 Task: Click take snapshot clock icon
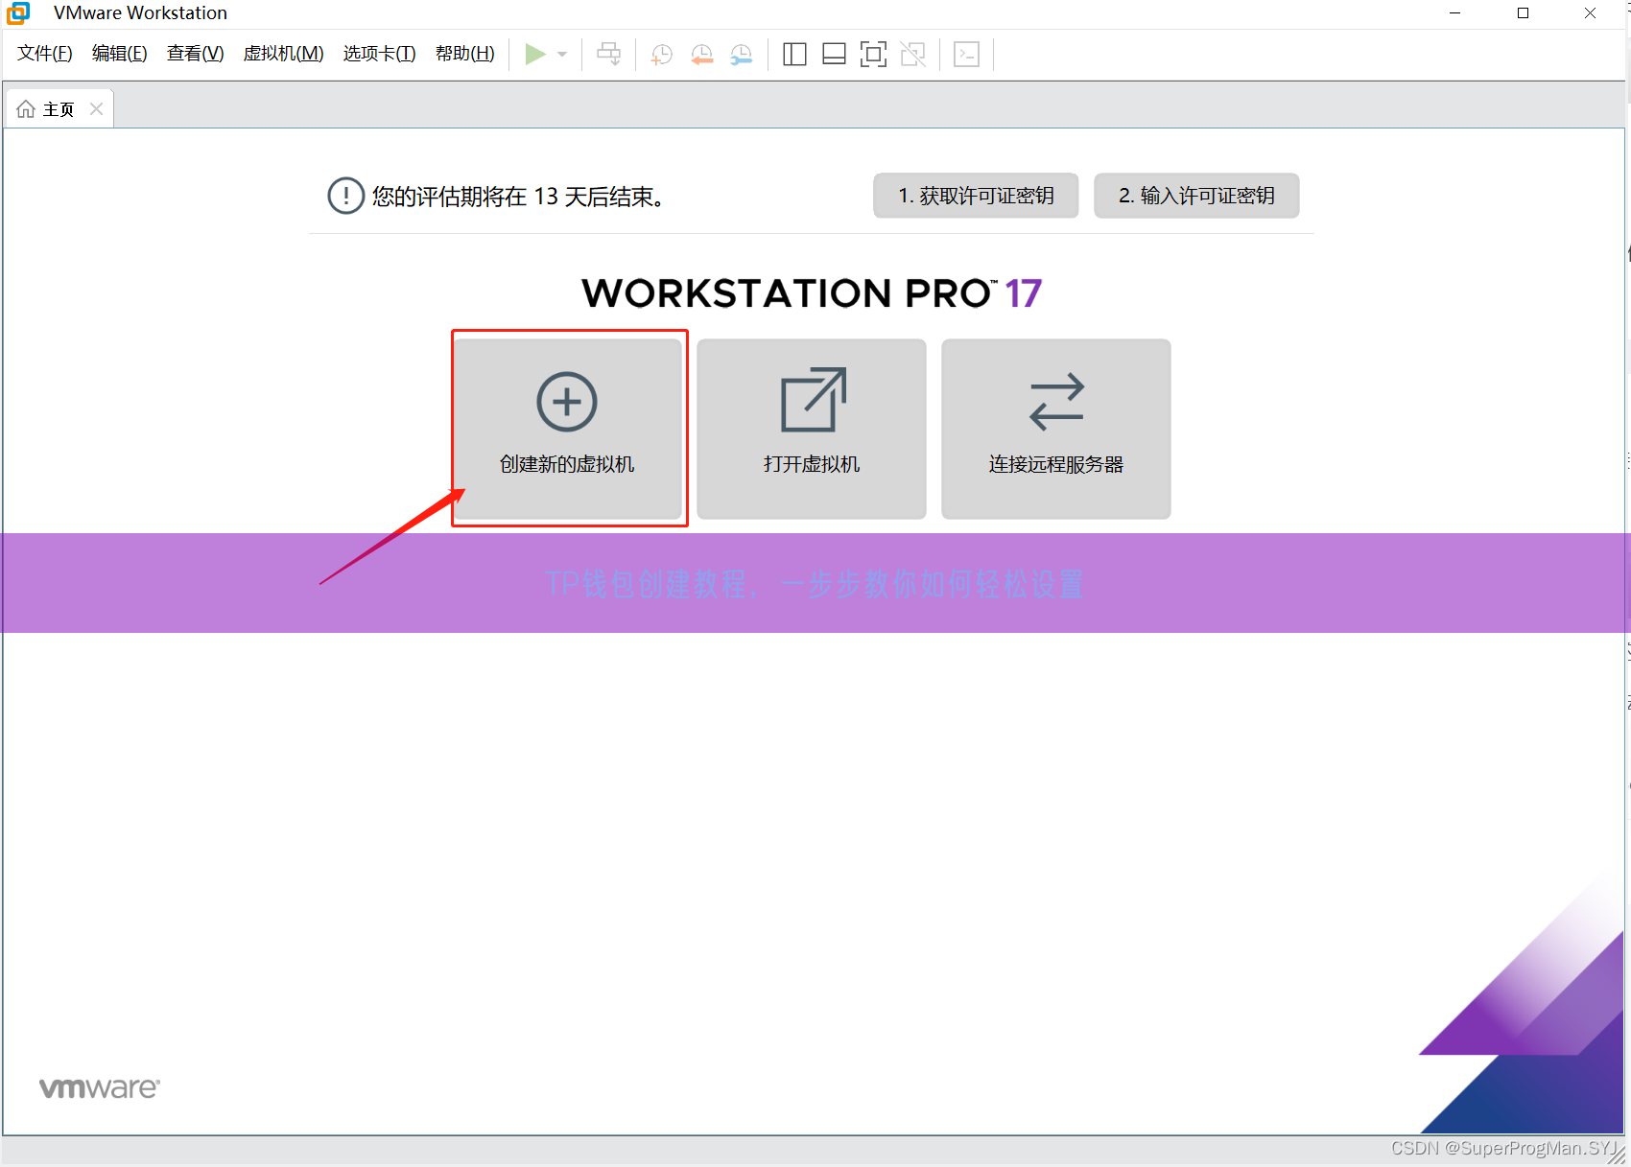click(662, 55)
